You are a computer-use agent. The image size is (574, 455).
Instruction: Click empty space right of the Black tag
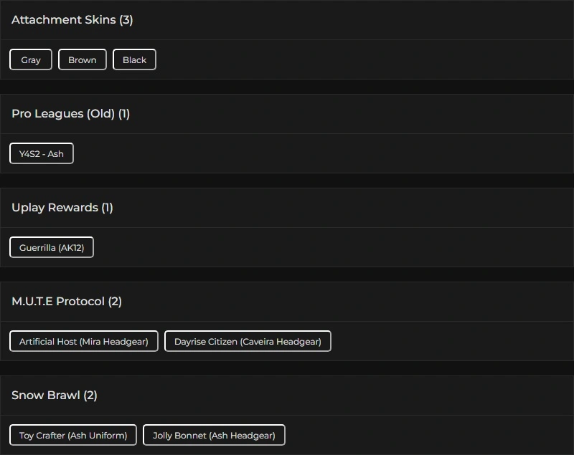[x=359, y=59]
